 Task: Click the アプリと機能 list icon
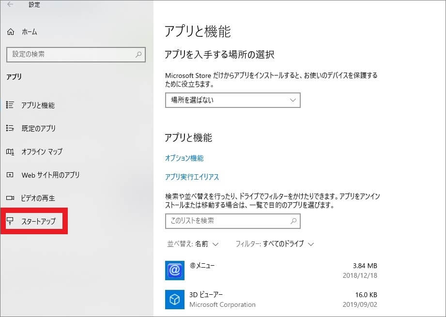pyautogui.click(x=10, y=105)
